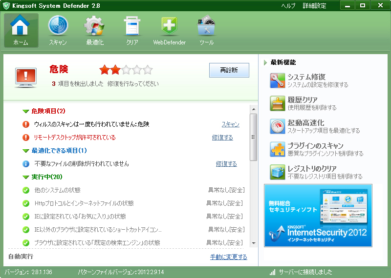Click the 起動高速化 gauge icon

[x=277, y=126]
